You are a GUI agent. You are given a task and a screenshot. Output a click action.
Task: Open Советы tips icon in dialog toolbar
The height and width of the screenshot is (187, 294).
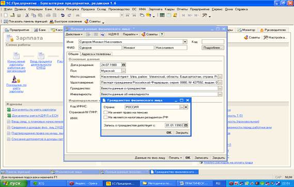[149, 34]
